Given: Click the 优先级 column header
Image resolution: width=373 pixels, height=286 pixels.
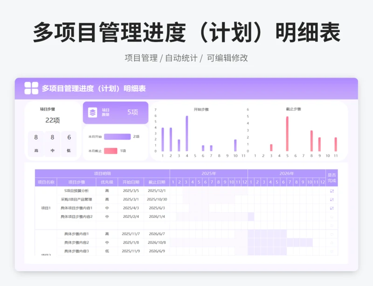Looking at the screenshot, I should point(107,182).
